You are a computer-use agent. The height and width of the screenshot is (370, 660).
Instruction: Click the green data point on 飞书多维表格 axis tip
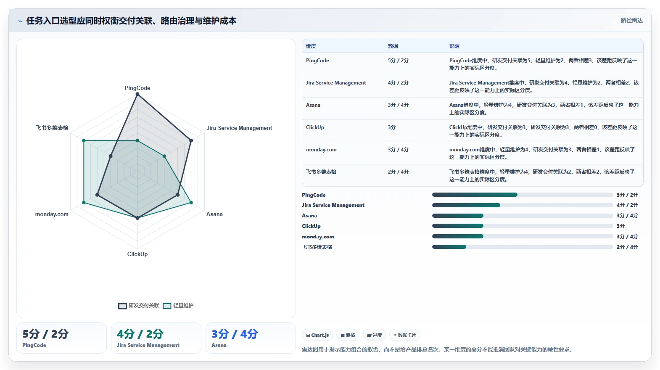pos(84,141)
